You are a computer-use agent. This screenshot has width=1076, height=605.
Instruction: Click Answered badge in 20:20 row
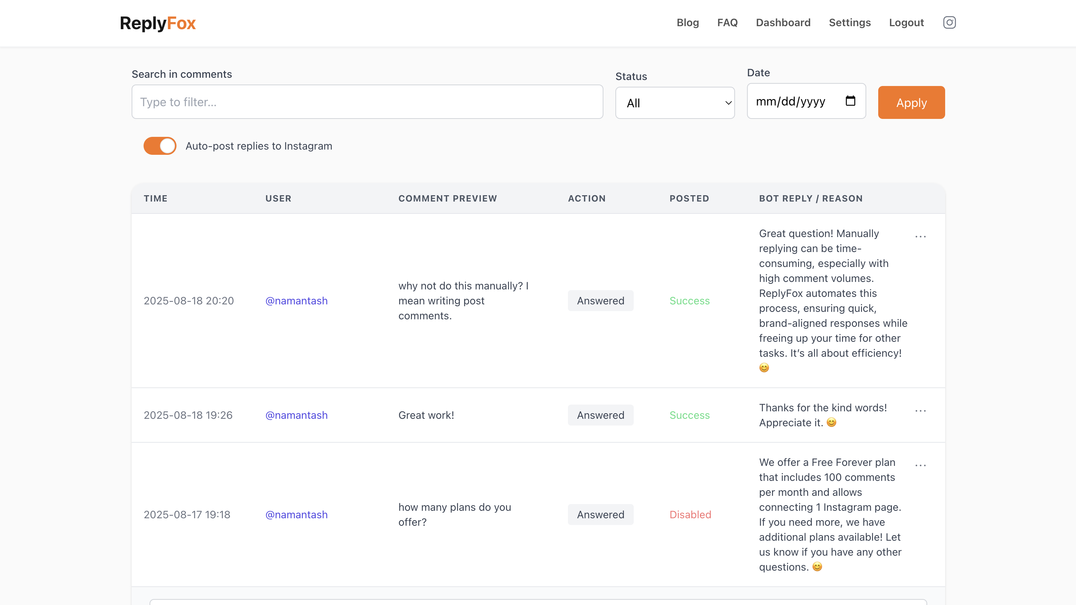(600, 301)
